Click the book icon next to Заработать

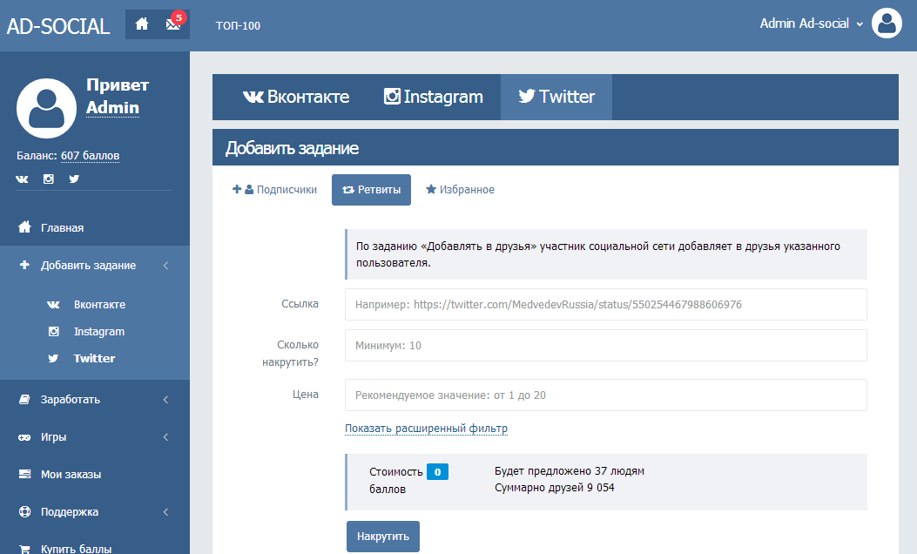(24, 400)
